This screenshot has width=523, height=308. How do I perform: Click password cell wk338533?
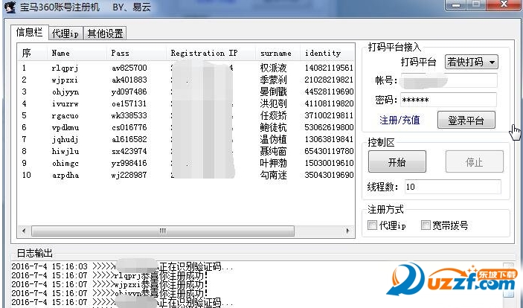tap(129, 116)
